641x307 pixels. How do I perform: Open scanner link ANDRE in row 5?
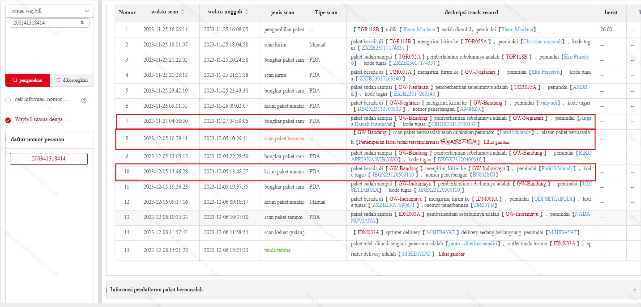click(x=469, y=91)
